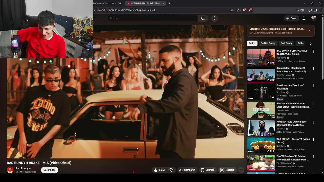
Task: Open the Nostálgico Letra thumbnail
Action: (x=261, y=110)
